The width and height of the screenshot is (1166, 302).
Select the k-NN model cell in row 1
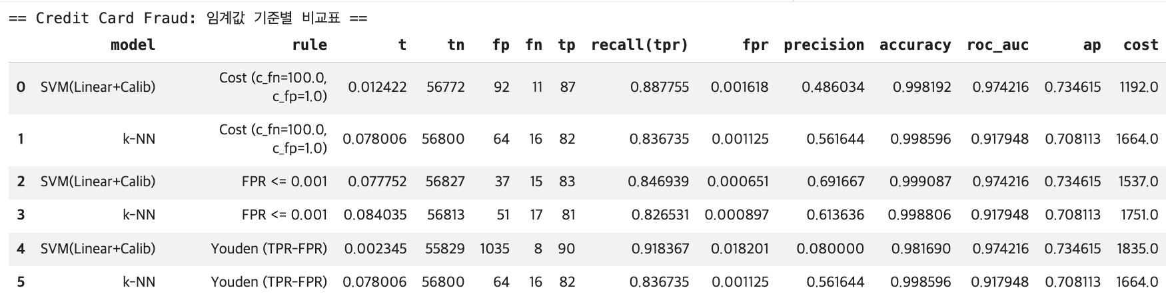click(x=139, y=139)
